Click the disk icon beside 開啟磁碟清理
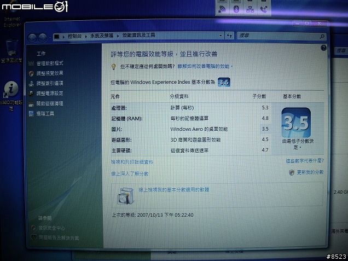This screenshot has height=261, width=348. [x=31, y=104]
